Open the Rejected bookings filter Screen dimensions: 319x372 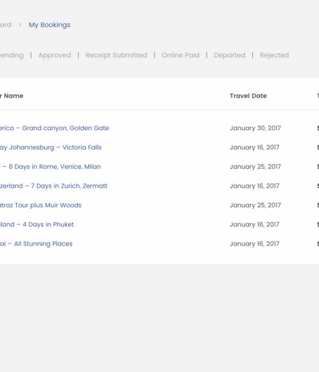(274, 55)
